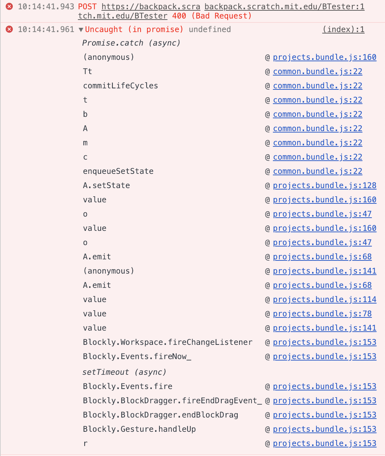Screen dimensions: 385x456
Task: Open common.bundle.js:22 for enqueueSetState
Action: point(317,171)
